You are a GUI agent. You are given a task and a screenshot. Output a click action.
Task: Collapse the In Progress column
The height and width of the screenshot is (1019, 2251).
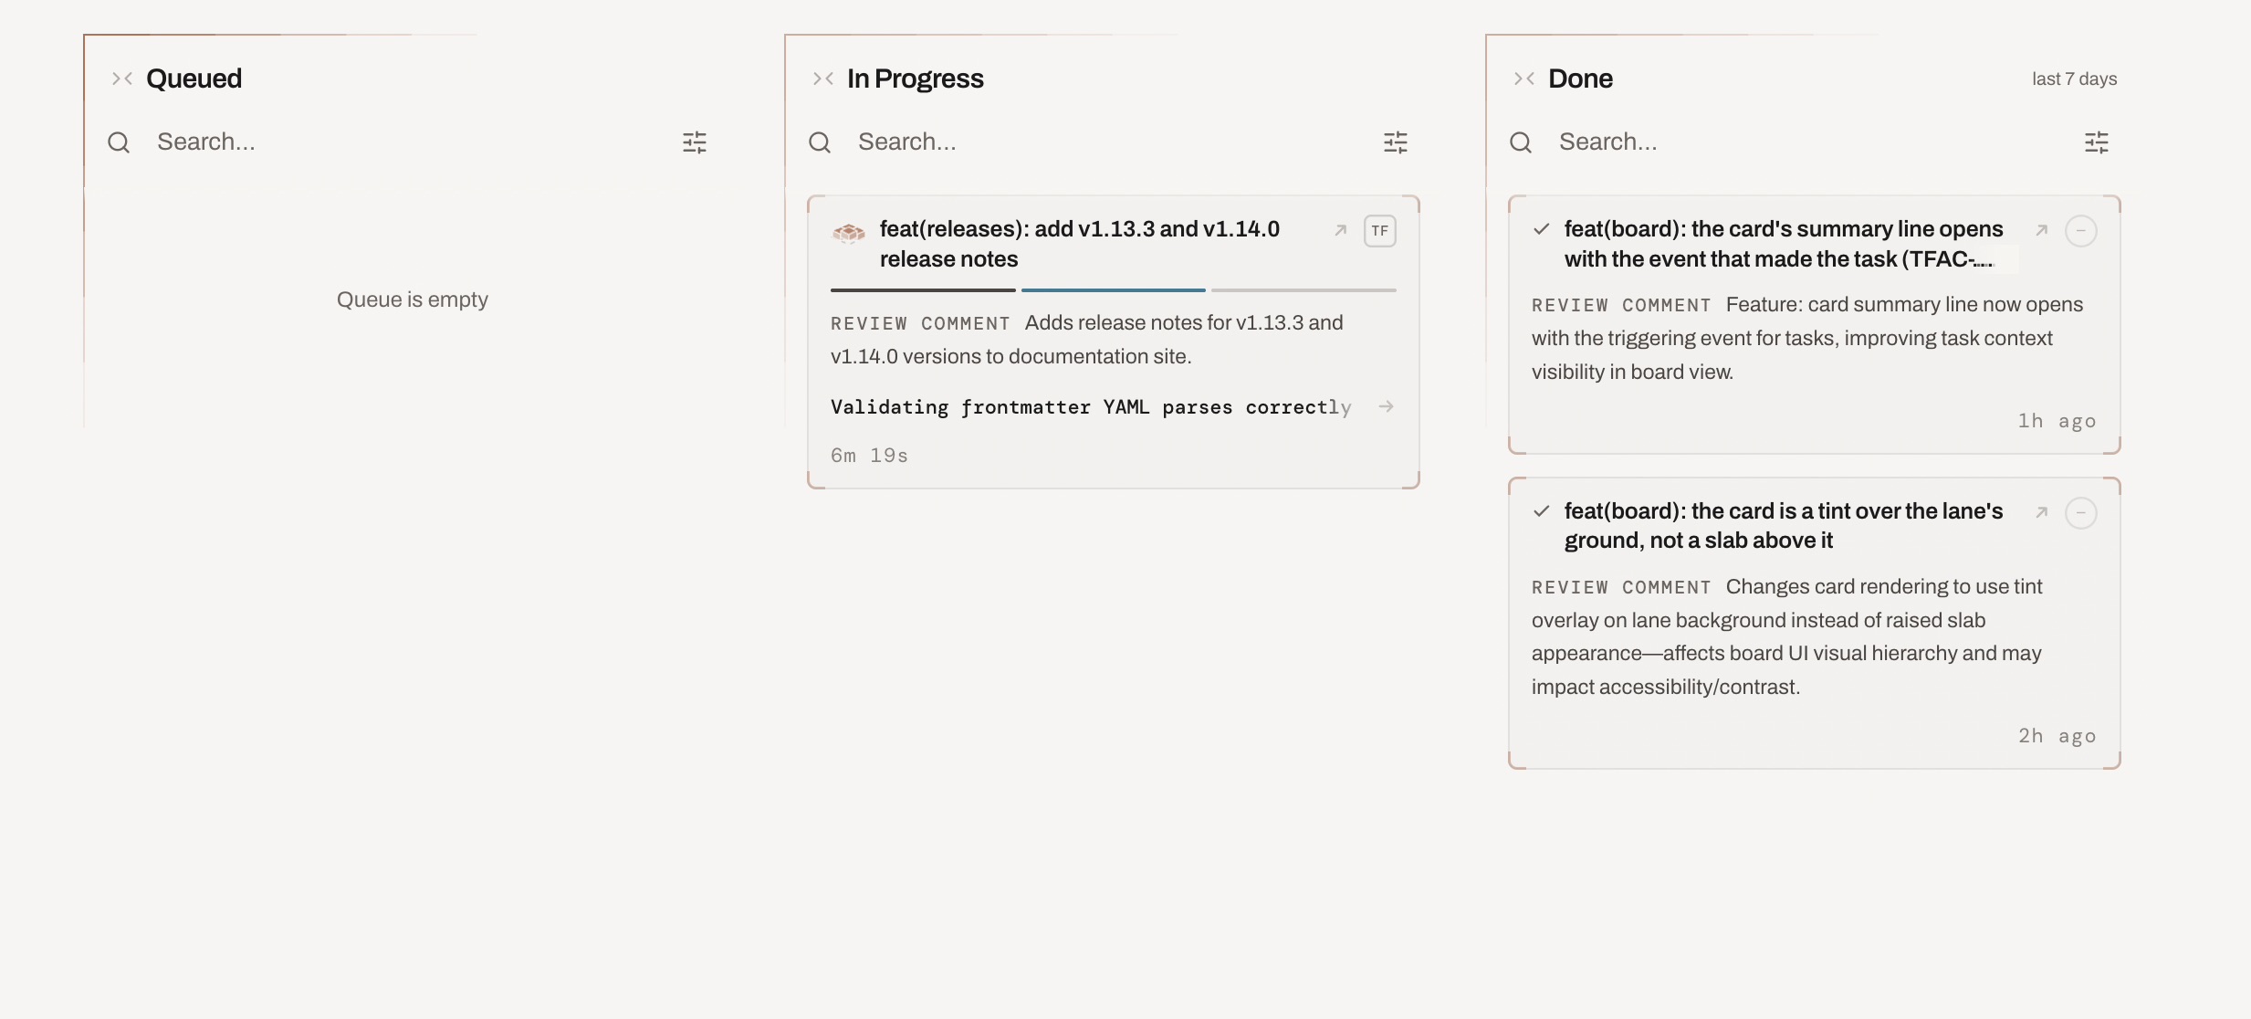tap(823, 79)
